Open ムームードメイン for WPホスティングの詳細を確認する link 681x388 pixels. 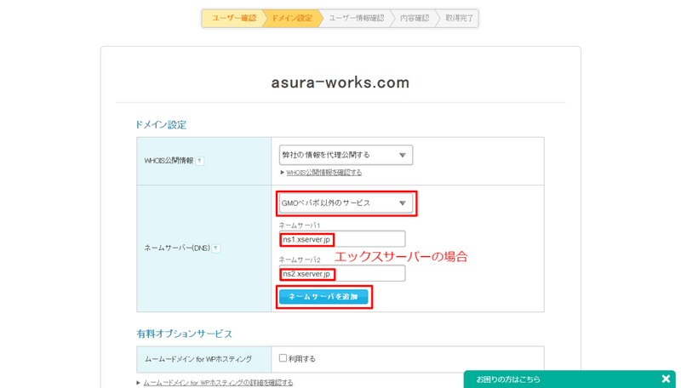coord(218,383)
